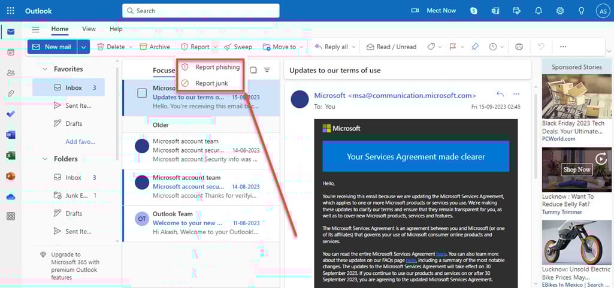Open Settings gear icon
This screenshot has width=614, height=288.
click(x=560, y=11)
